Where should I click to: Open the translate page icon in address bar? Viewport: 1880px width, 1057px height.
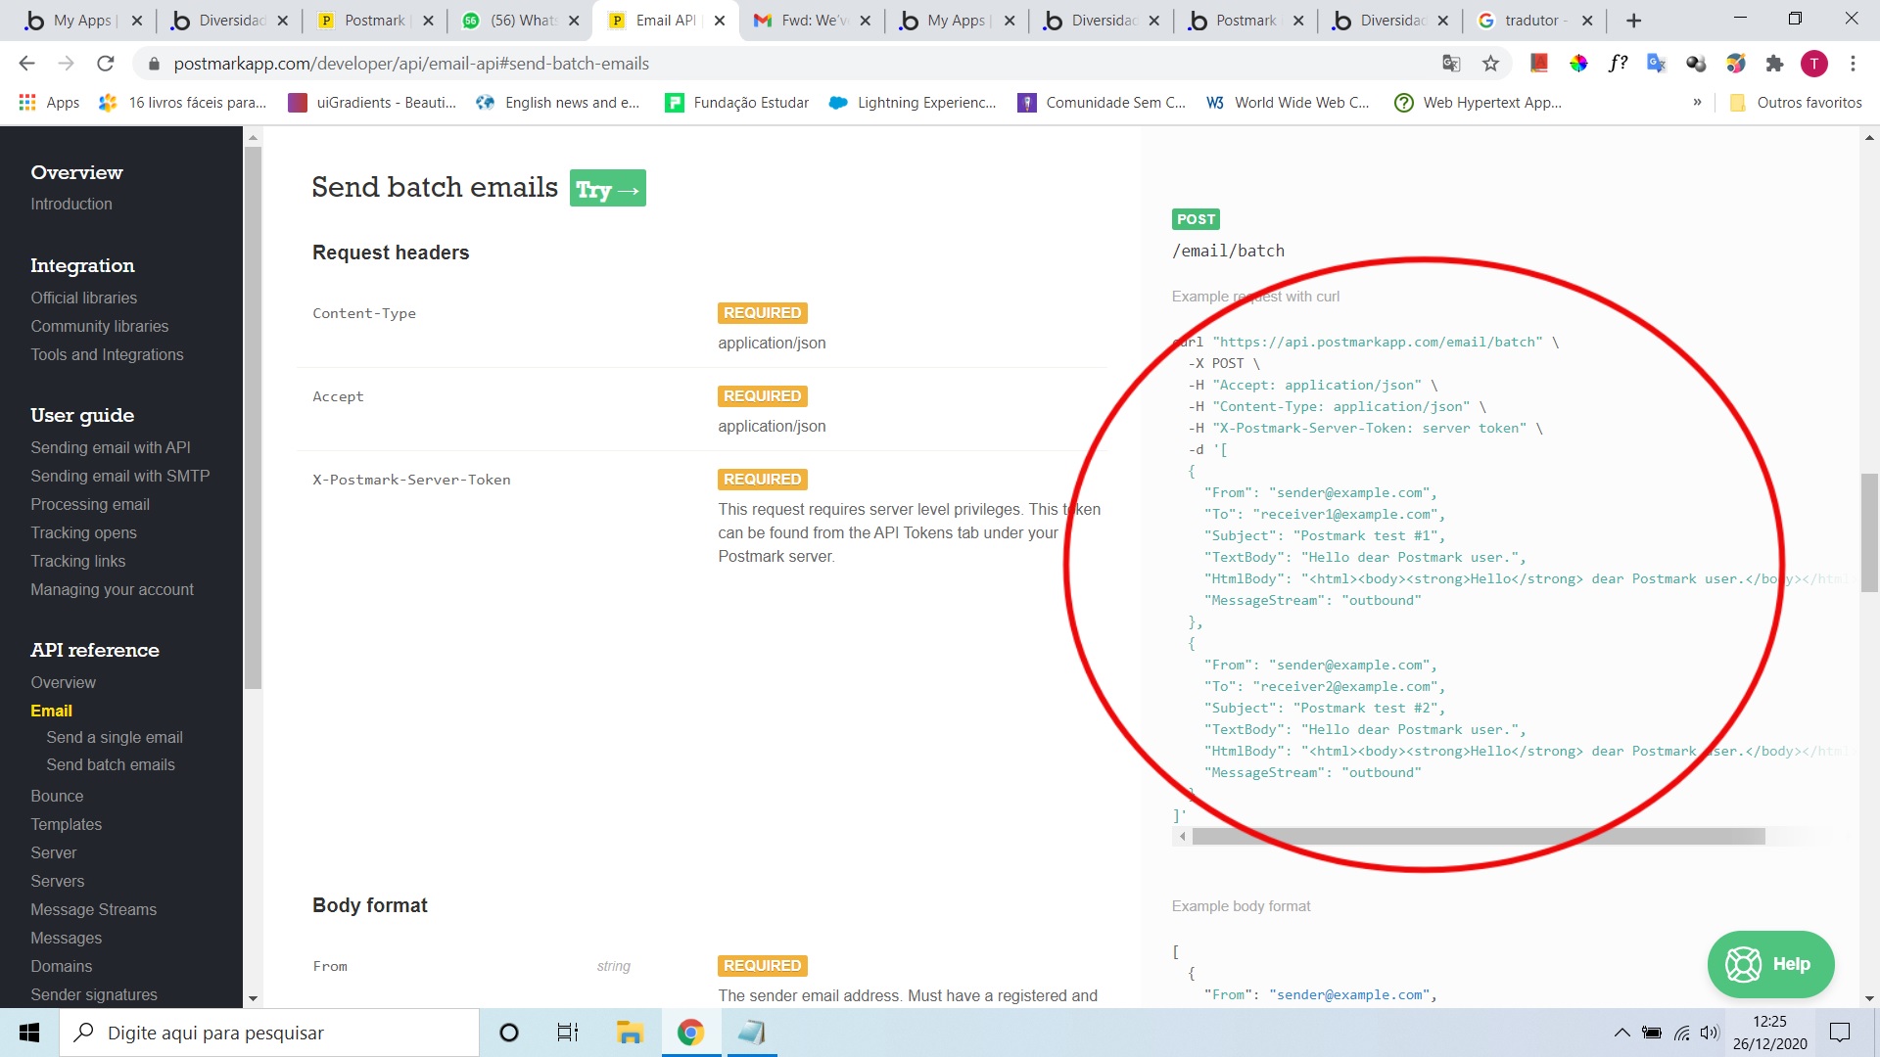coord(1451,64)
